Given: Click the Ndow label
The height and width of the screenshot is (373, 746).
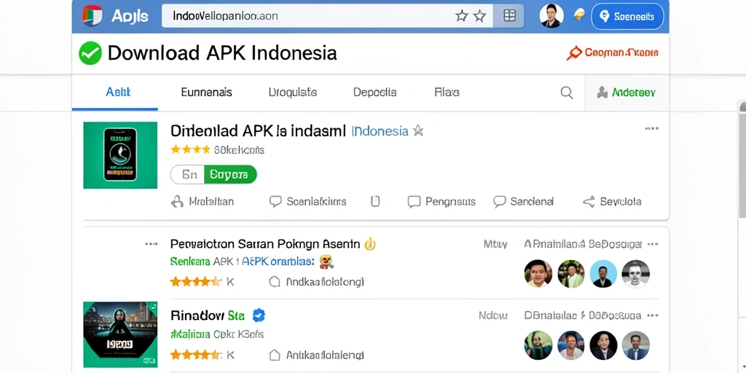Looking at the screenshot, I should tap(493, 315).
